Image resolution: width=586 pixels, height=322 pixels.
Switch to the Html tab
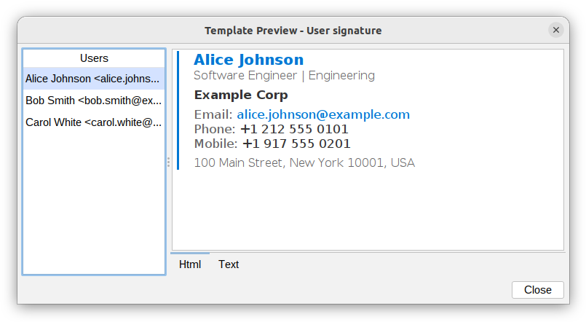tap(190, 264)
